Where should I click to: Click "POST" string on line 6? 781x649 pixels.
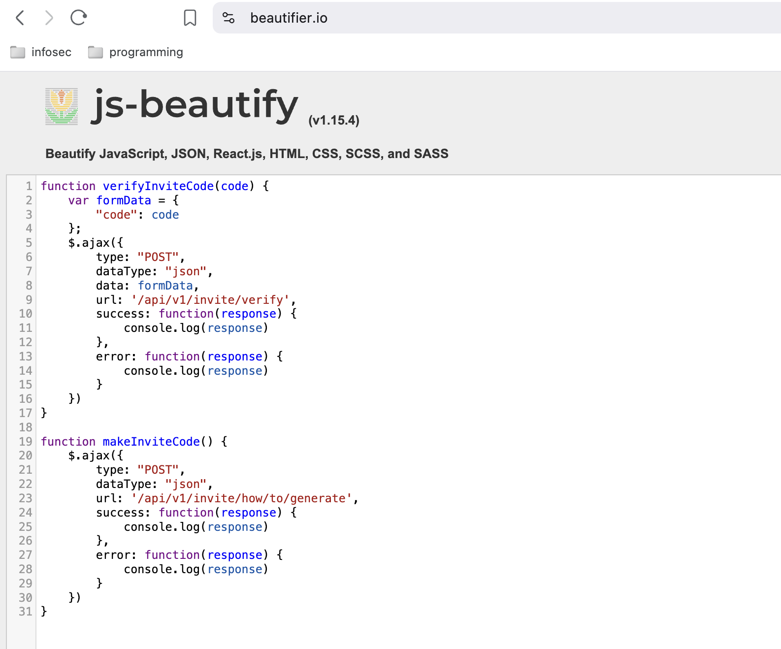[158, 257]
